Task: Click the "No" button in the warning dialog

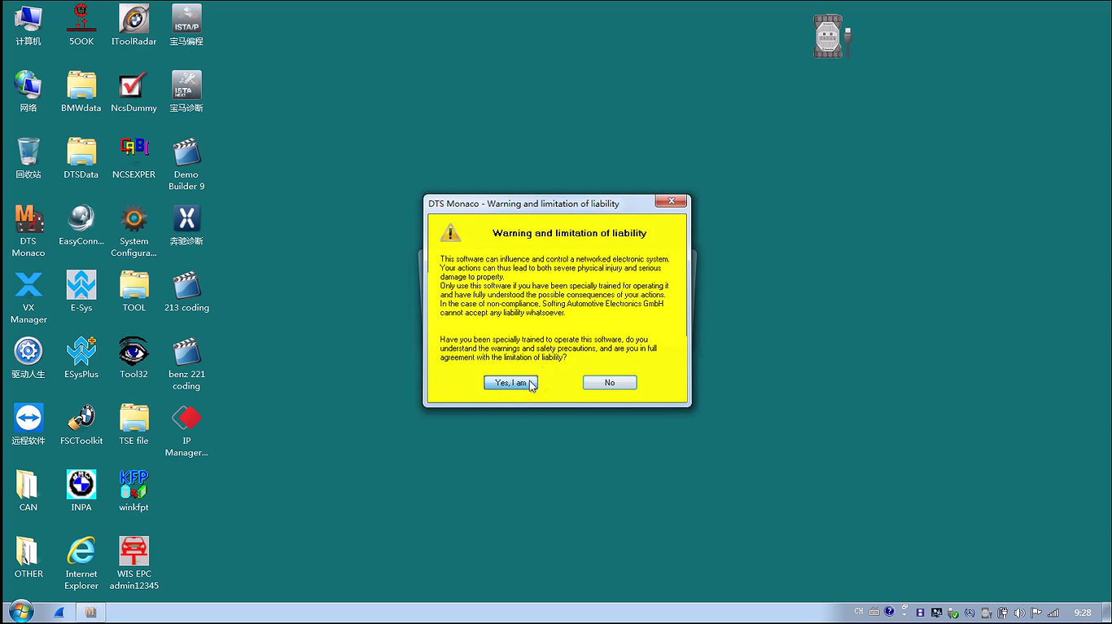Action: pos(610,383)
